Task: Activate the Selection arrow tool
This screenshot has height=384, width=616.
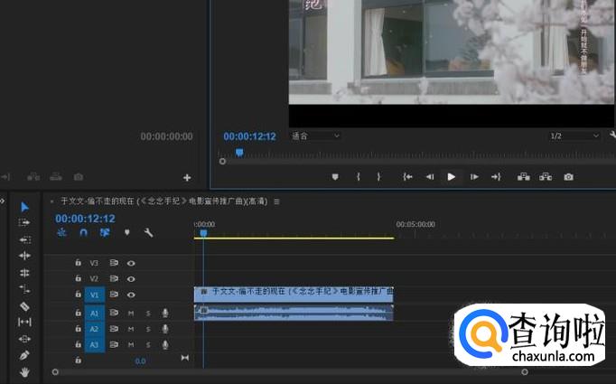Action: coord(24,207)
